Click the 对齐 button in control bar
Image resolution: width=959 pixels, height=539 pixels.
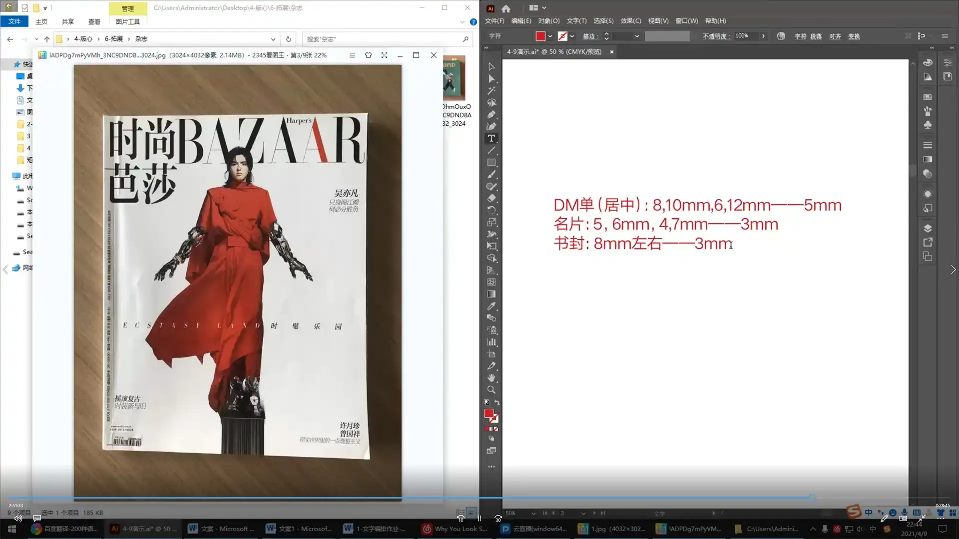(835, 36)
